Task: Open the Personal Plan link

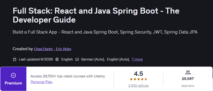Action: [x=41, y=82]
